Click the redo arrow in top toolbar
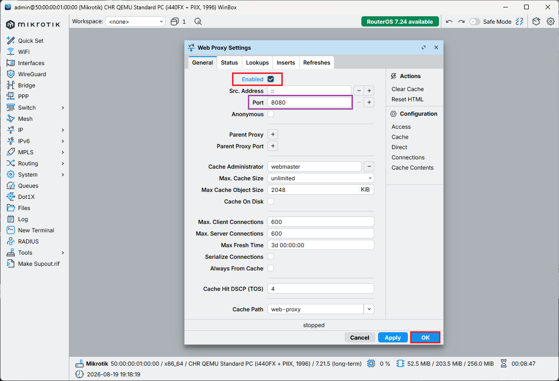This screenshot has width=559, height=381. (x=461, y=21)
